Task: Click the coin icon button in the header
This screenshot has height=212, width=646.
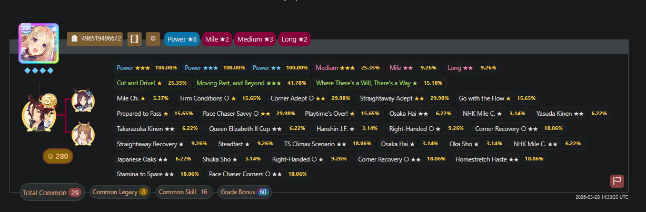Action: 153,39
